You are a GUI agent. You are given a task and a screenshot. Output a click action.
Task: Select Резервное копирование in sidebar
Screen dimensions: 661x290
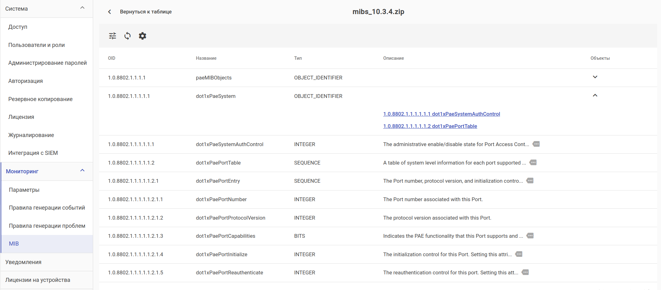coord(40,99)
